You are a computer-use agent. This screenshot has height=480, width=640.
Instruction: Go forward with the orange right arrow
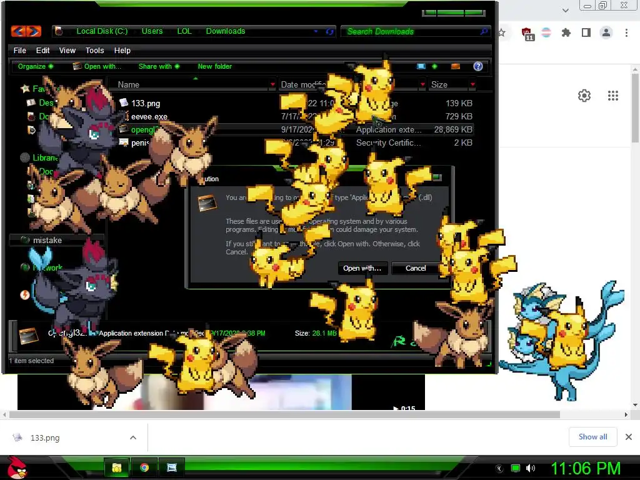[x=34, y=31]
